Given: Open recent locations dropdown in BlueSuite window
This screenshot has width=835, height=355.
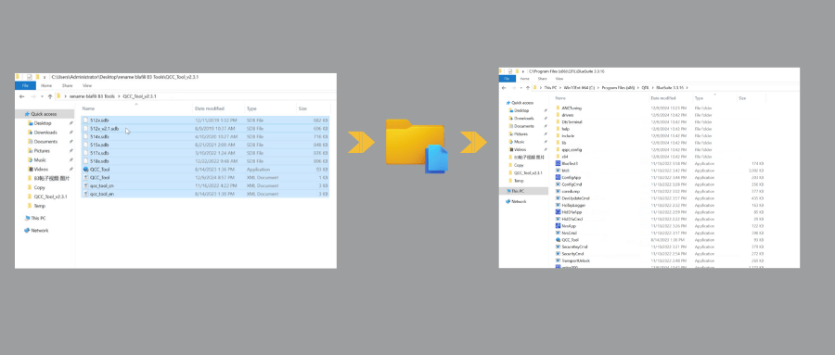Looking at the screenshot, I should (521, 88).
